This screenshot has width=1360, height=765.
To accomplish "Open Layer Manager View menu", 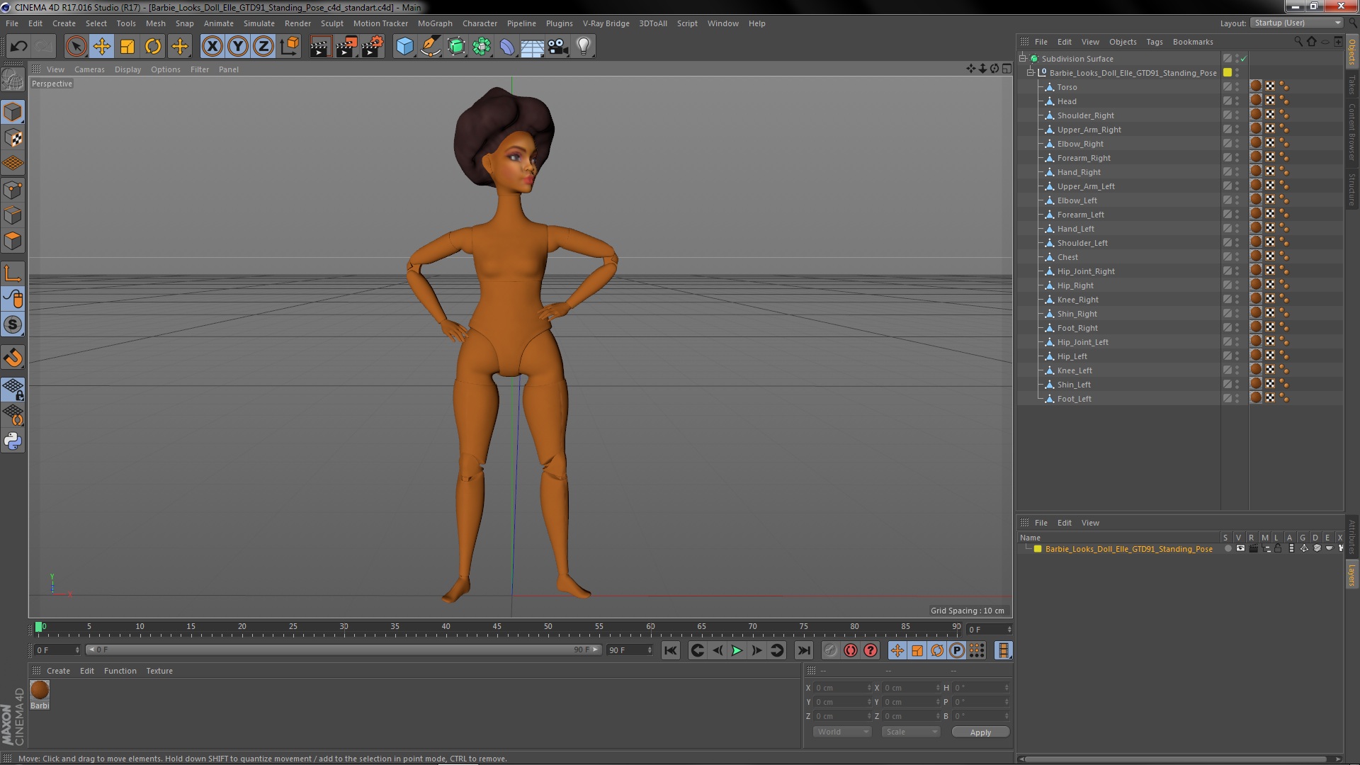I will click(1090, 523).
